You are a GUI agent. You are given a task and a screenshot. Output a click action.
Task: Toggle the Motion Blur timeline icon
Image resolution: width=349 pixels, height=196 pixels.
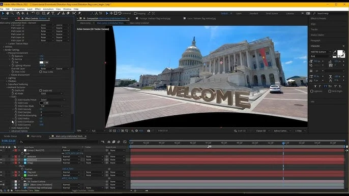pyautogui.click(x=119, y=142)
